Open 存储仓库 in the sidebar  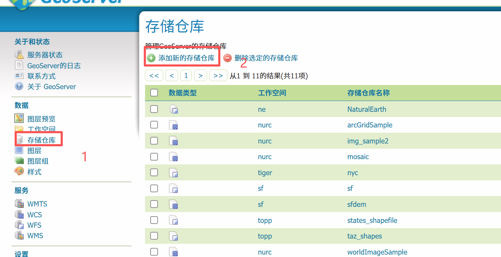point(41,140)
